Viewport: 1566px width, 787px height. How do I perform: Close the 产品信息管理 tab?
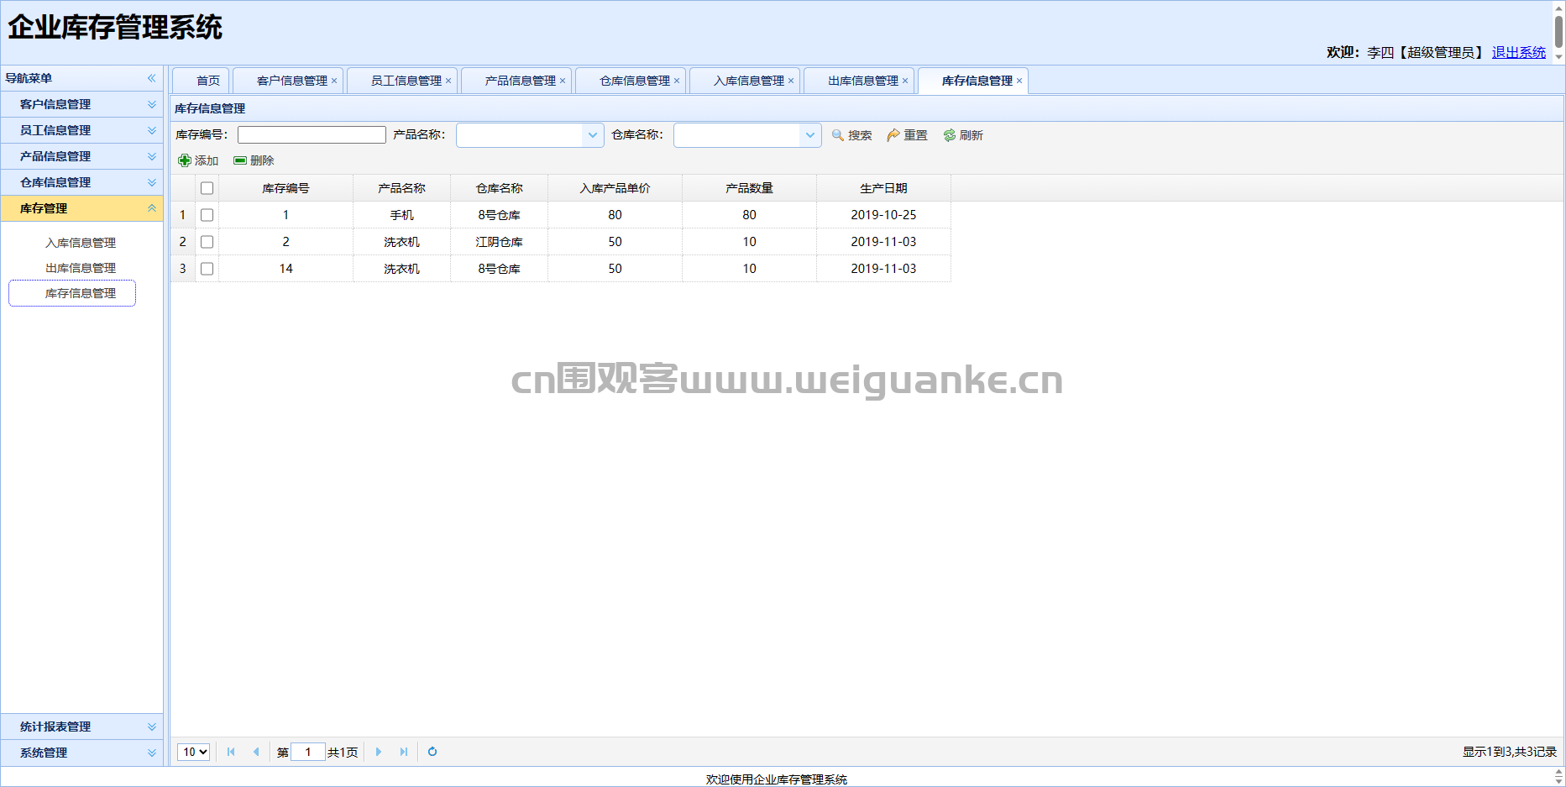563,81
